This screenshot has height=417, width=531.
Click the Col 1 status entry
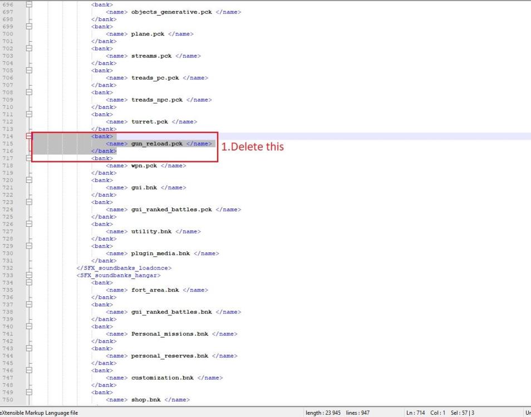tap(438, 413)
